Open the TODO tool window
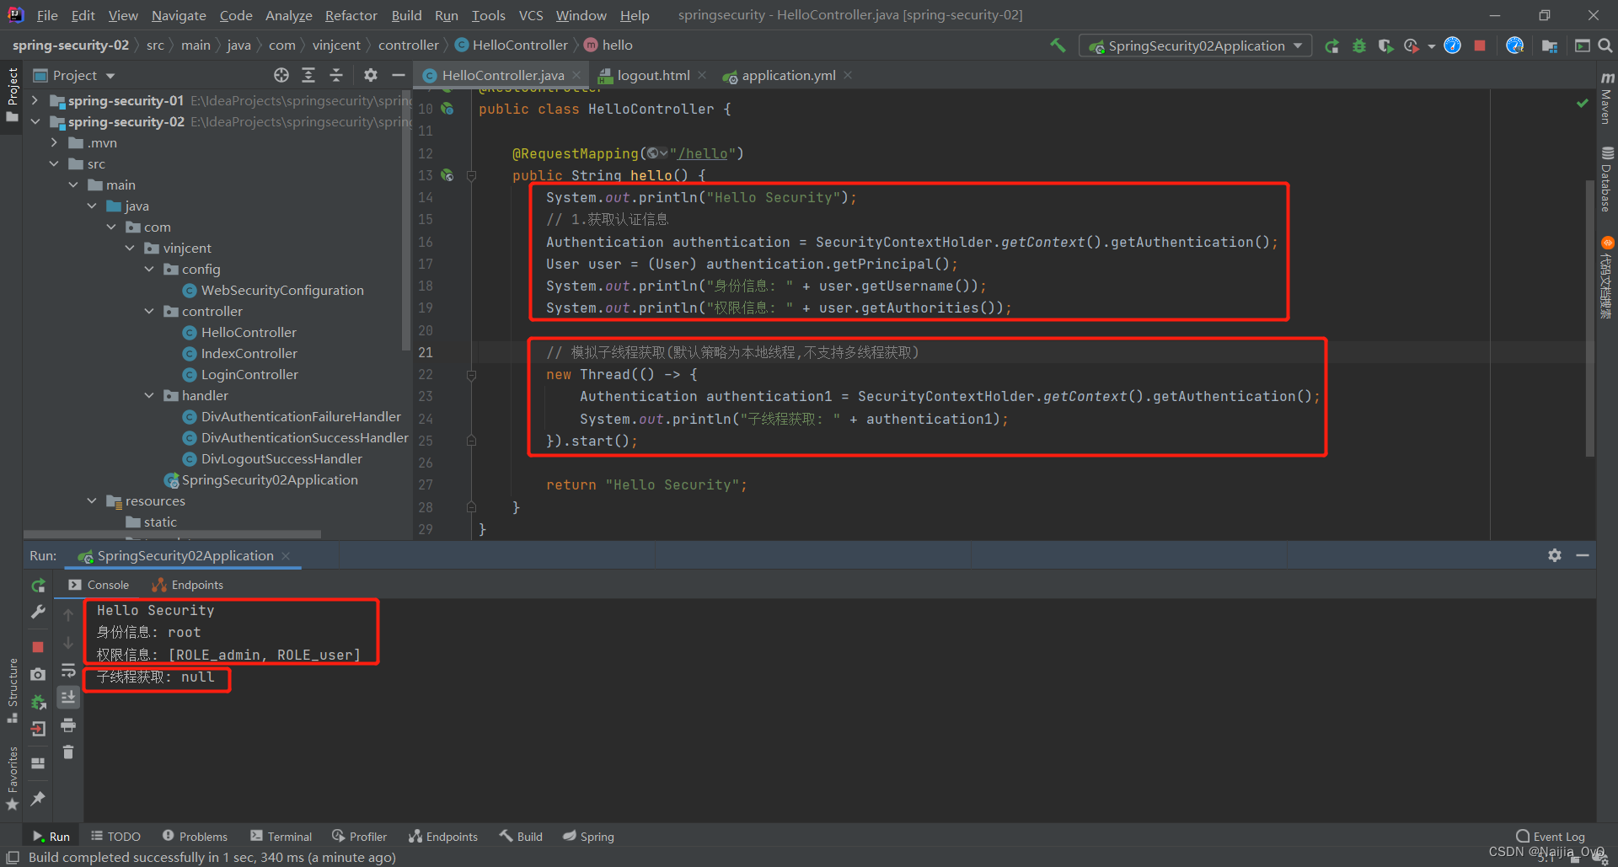Viewport: 1618px width, 867px height. click(116, 837)
